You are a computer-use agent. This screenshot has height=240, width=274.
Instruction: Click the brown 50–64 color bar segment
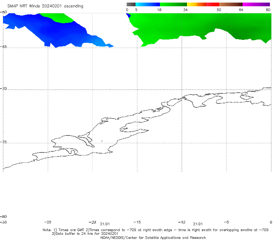[x=231, y=4]
